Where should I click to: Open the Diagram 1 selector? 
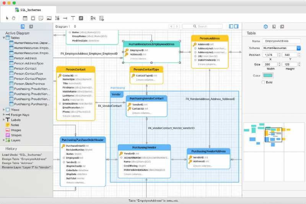pyautogui.click(x=66, y=26)
